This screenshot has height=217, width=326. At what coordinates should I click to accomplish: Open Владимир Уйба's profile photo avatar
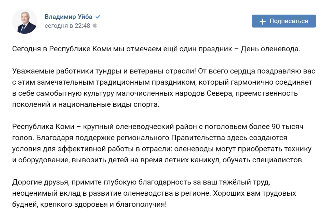pyautogui.click(x=24, y=21)
